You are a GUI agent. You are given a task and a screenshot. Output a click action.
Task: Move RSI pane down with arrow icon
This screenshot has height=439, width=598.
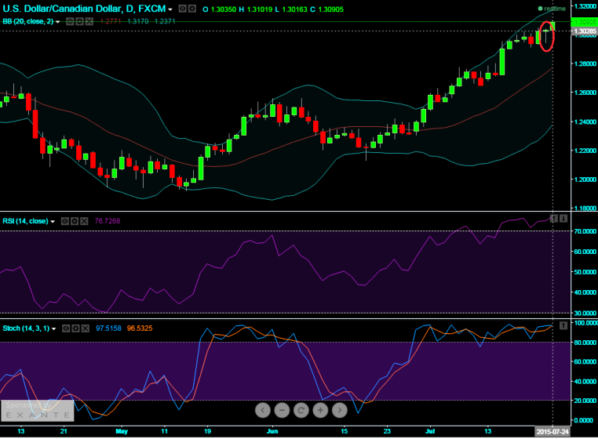point(563,219)
